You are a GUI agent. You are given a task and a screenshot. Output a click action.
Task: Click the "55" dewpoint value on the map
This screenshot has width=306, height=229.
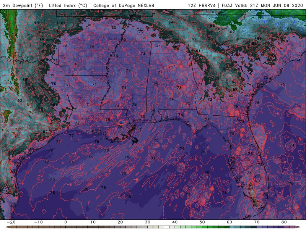14,34
